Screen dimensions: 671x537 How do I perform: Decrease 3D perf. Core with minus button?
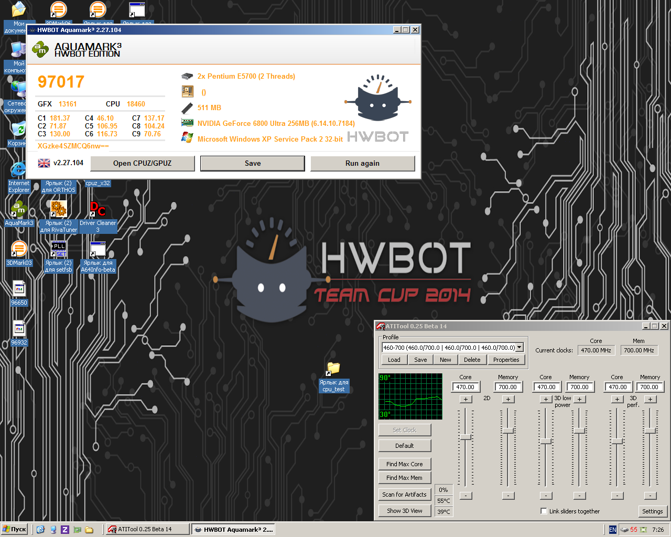point(618,496)
